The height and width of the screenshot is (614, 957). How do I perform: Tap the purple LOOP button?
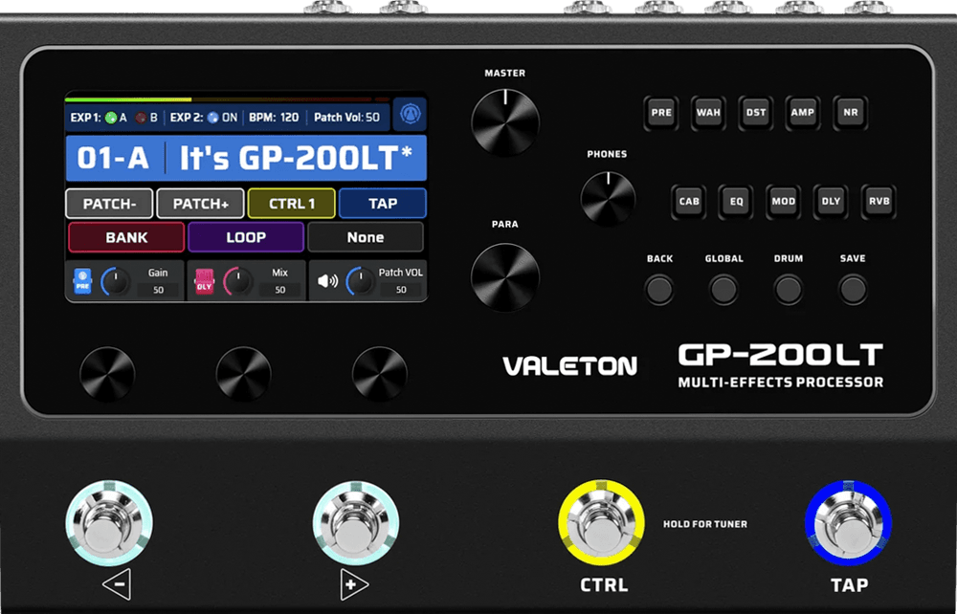[x=246, y=237]
